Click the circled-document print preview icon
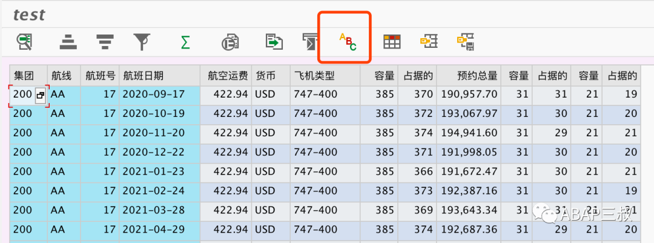This screenshot has height=243, width=654. point(230,42)
